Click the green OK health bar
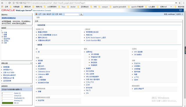186x107 pixels. coord(8,103)
